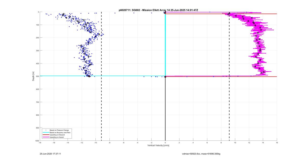Click the depth tick label '100'
The height and width of the screenshot is (158, 306).
[x=37, y=25]
